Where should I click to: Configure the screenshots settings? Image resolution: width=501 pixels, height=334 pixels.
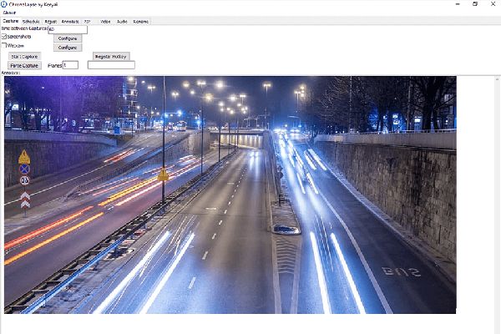[x=68, y=38]
